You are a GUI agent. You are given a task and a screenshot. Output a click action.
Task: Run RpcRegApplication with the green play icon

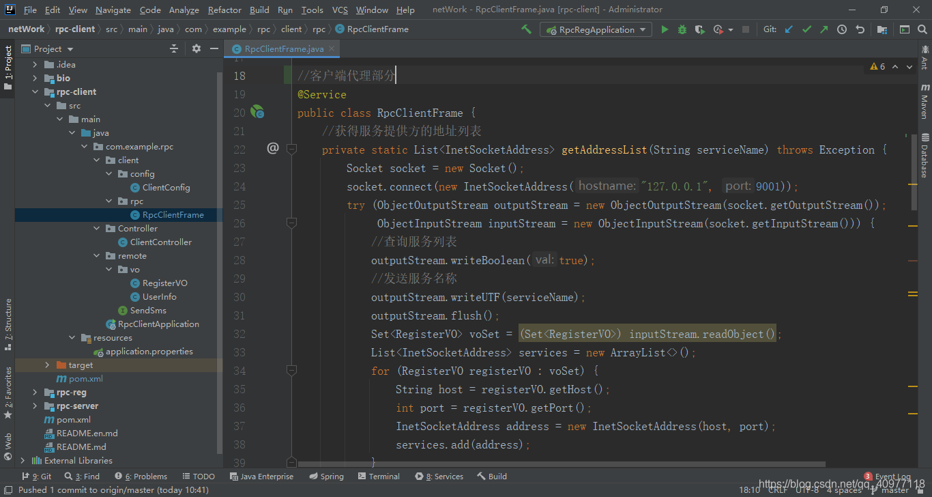pos(665,29)
